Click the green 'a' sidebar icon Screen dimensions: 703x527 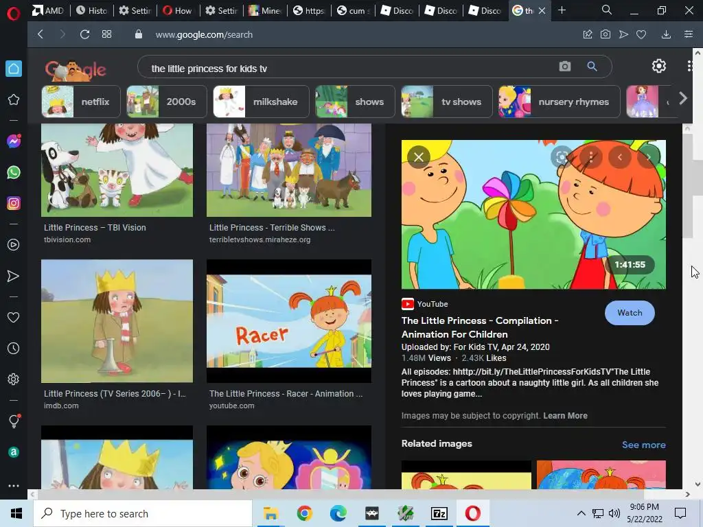[14, 452]
